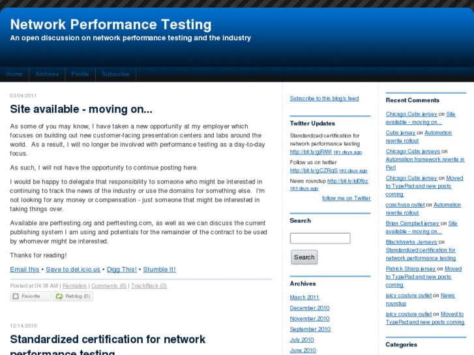This screenshot has height=355, width=474.
Task: Open the bit.ly/gCZRqS tweet link
Action: (314, 171)
